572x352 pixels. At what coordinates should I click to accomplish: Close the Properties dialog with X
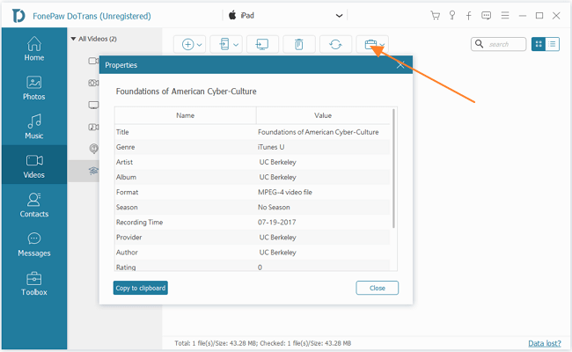coord(400,65)
